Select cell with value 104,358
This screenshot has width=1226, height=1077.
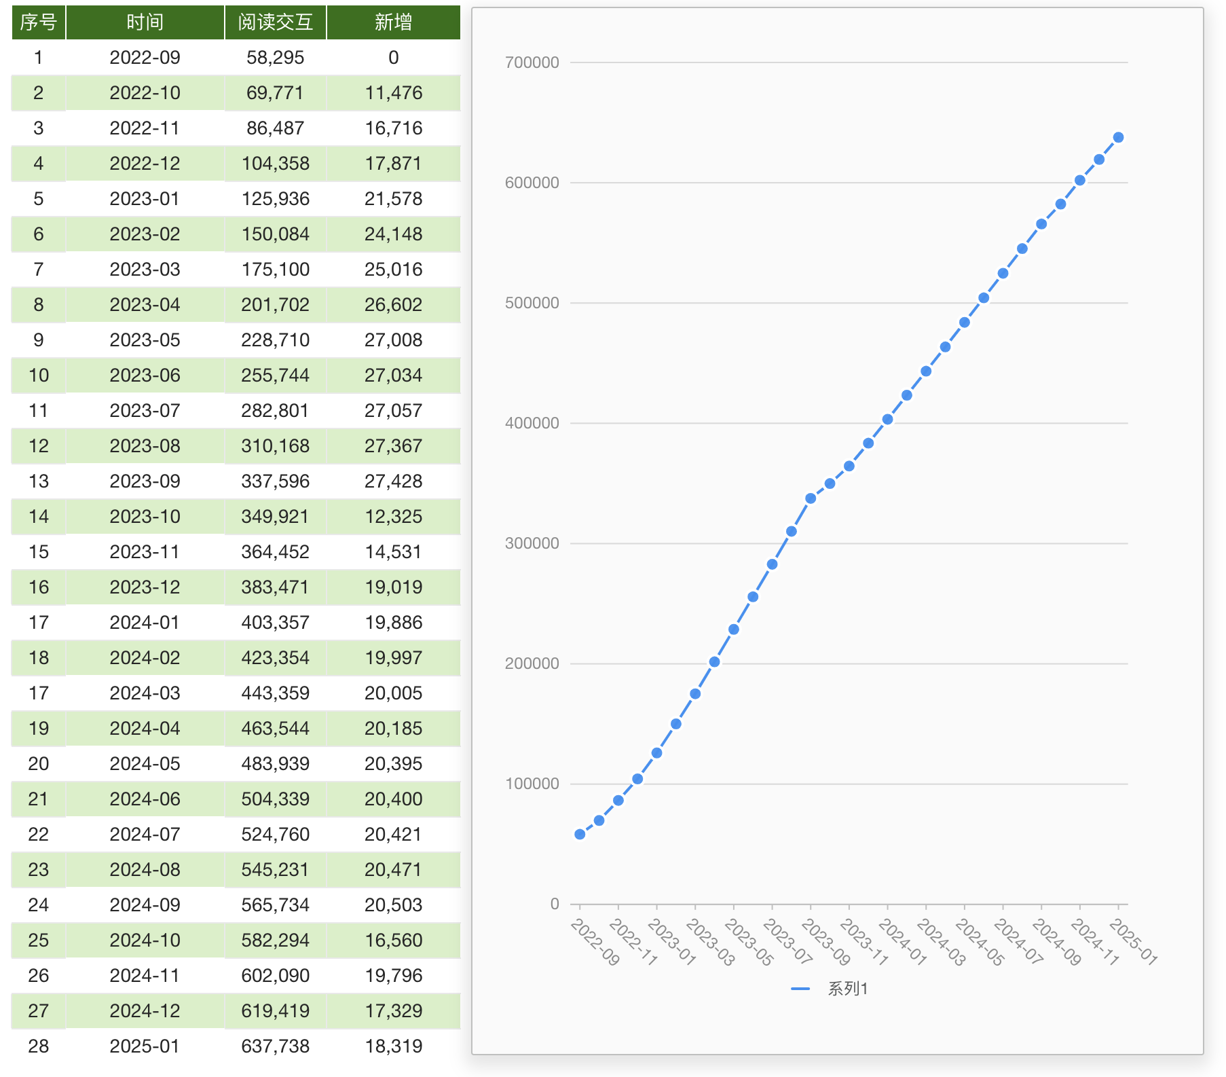tap(276, 164)
